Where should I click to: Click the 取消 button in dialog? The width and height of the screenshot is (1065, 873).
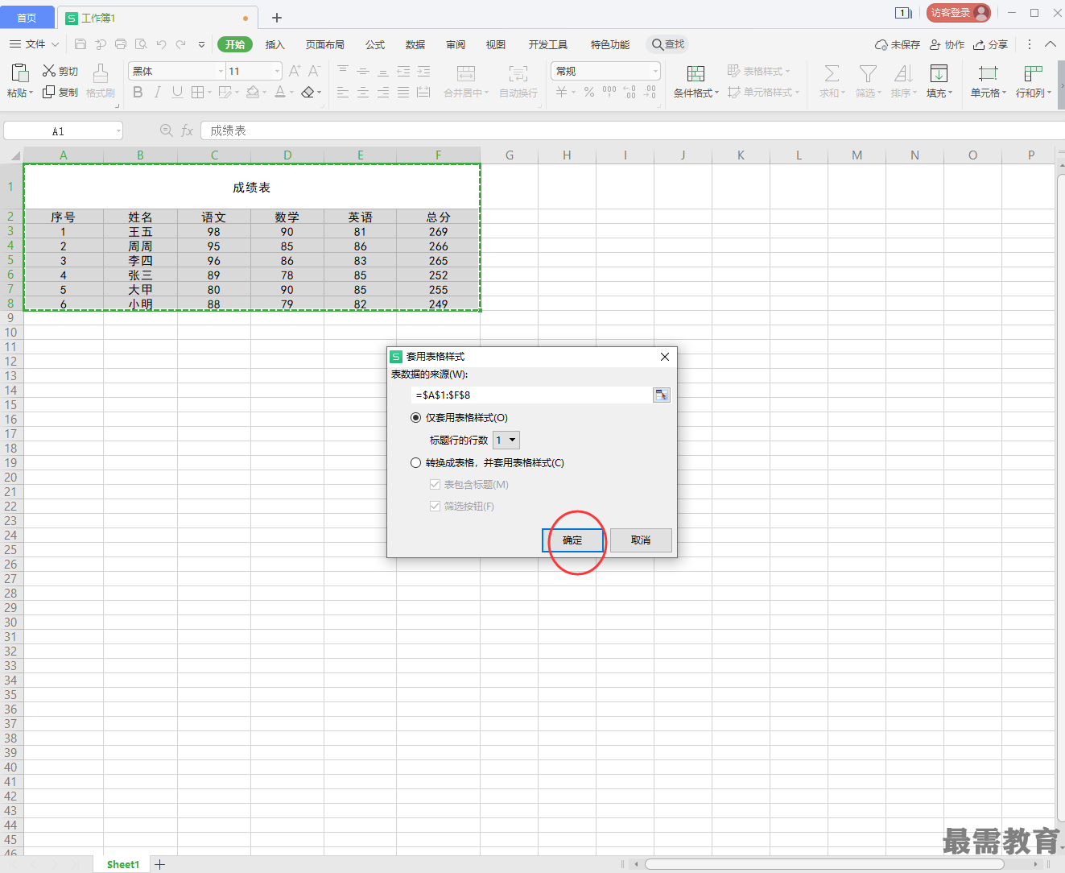(641, 540)
